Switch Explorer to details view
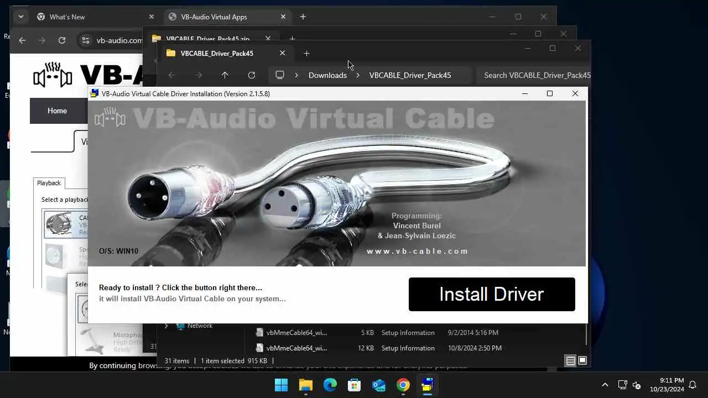708x398 pixels. [570, 361]
